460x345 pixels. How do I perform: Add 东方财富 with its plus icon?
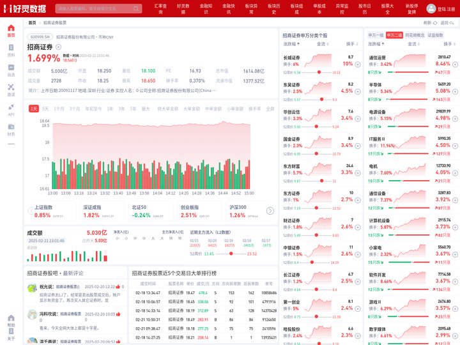[358, 173]
